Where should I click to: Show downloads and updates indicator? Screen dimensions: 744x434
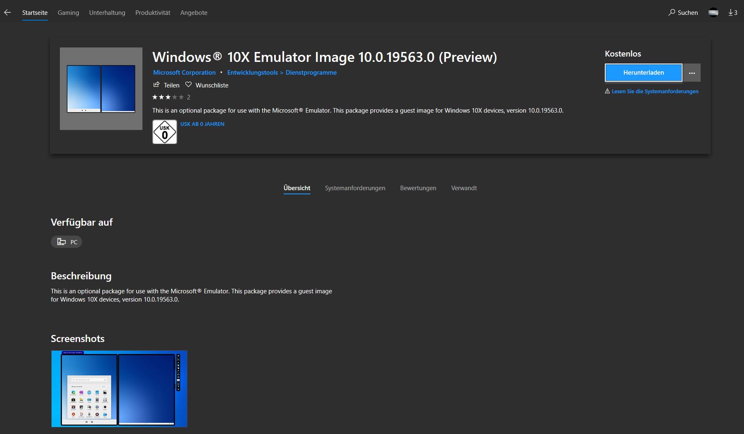point(733,13)
